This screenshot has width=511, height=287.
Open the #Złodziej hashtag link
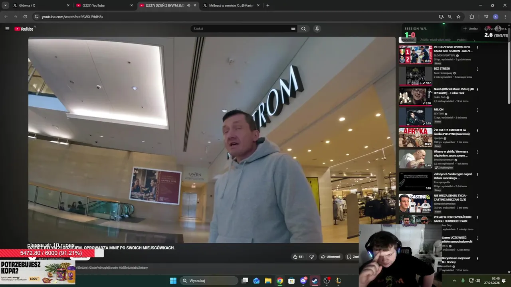coord(82,267)
